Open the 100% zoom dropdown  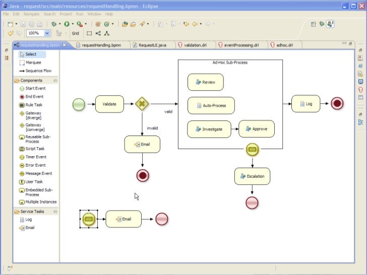[47, 33]
